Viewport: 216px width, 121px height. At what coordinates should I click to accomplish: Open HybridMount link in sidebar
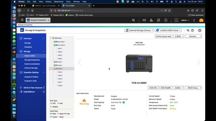click(29, 92)
